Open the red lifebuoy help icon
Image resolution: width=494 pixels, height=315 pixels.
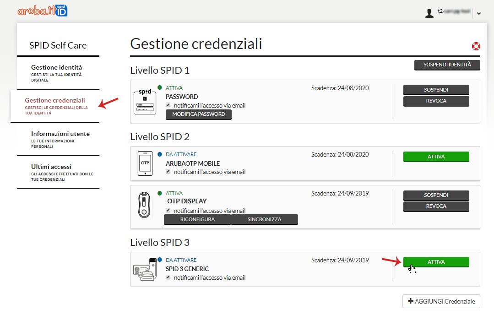tap(476, 46)
